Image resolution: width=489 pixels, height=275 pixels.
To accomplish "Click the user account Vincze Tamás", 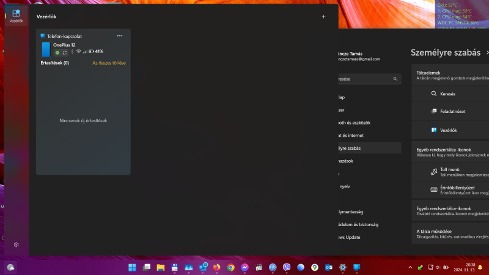I will click(359, 56).
